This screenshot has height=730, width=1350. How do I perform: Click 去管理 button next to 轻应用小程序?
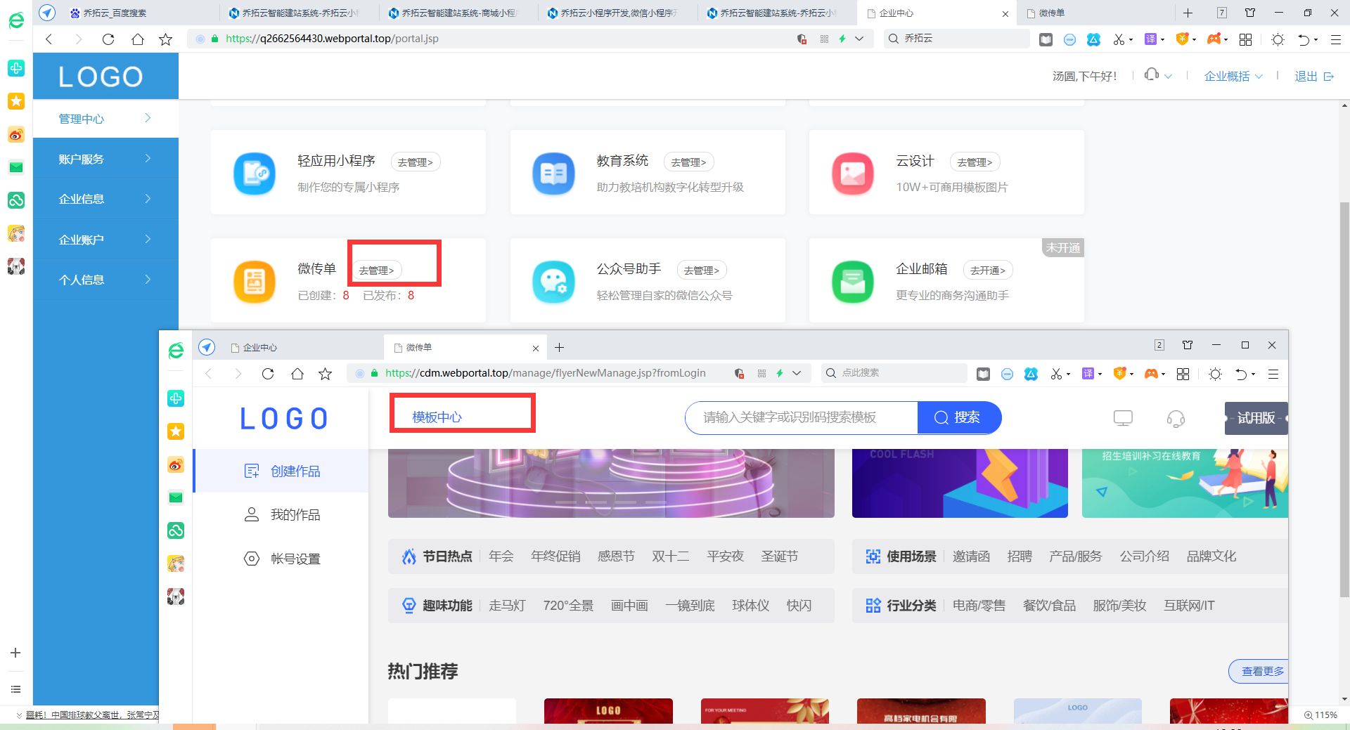tap(415, 162)
